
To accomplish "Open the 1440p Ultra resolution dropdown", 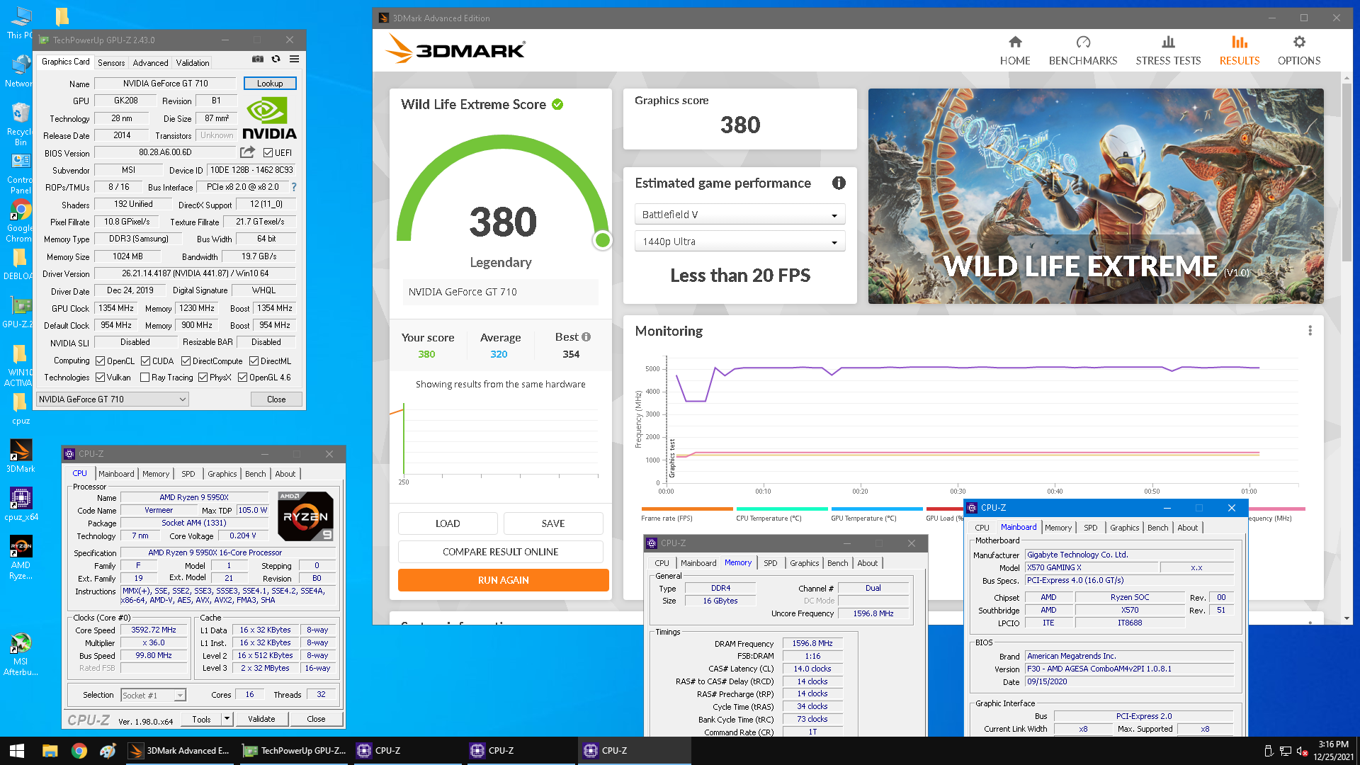I will [739, 242].
